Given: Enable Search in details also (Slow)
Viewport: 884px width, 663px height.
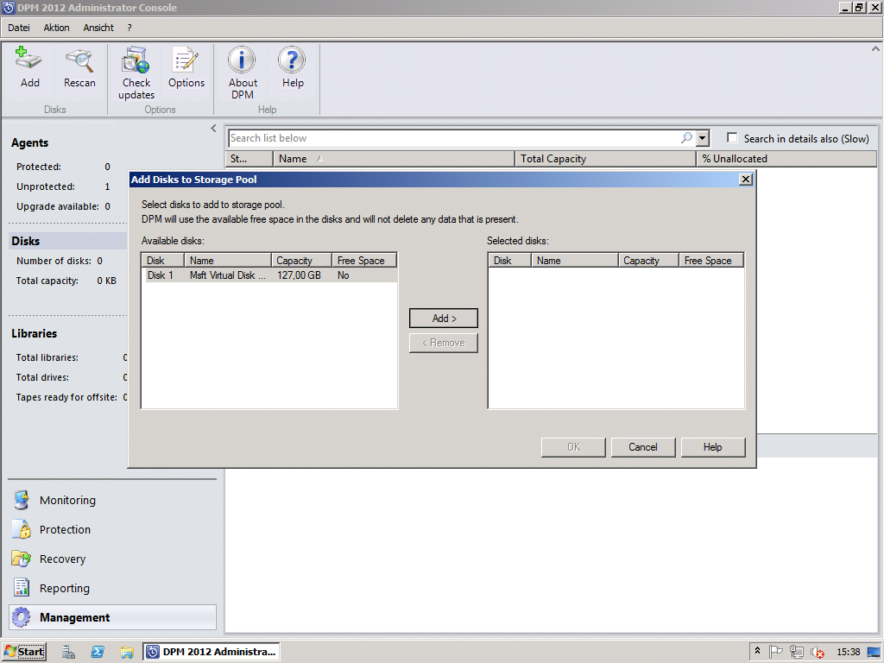Looking at the screenshot, I should tap(732, 138).
